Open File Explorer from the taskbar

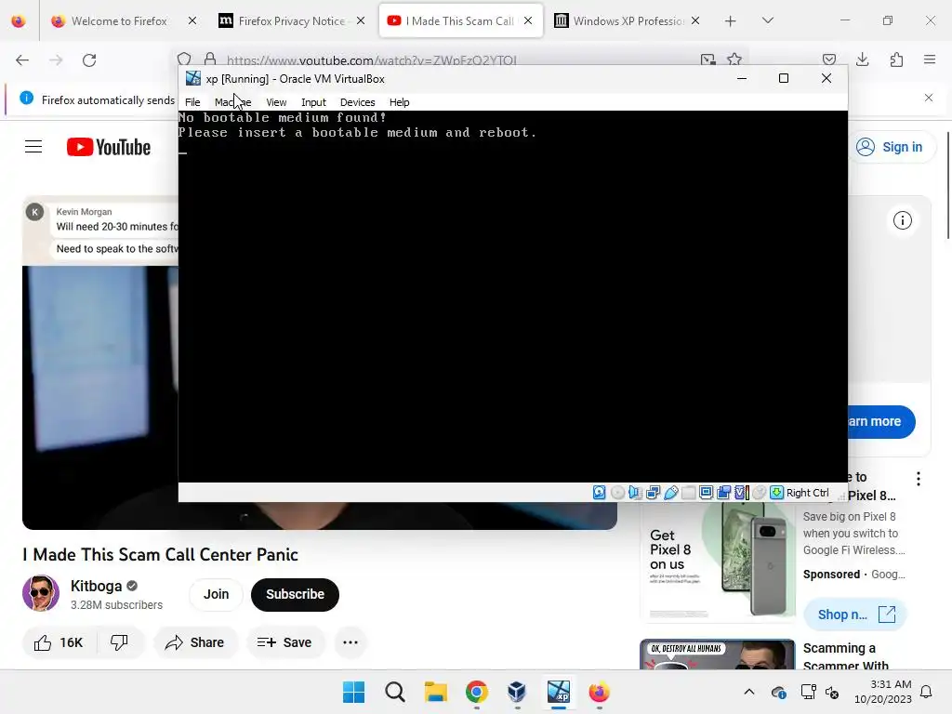click(435, 692)
